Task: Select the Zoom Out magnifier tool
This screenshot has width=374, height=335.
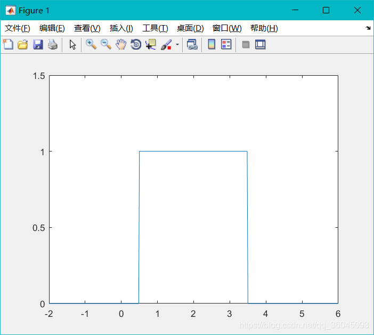Action: (x=106, y=45)
